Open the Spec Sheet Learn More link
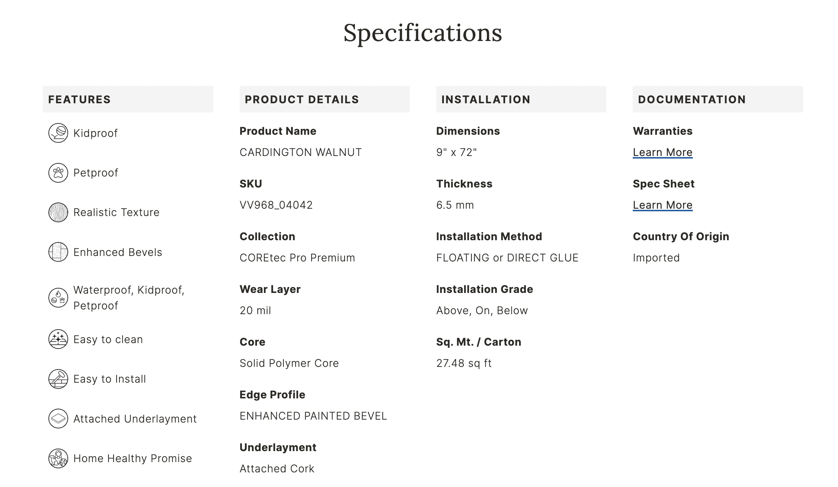This screenshot has width=838, height=487. click(x=662, y=205)
